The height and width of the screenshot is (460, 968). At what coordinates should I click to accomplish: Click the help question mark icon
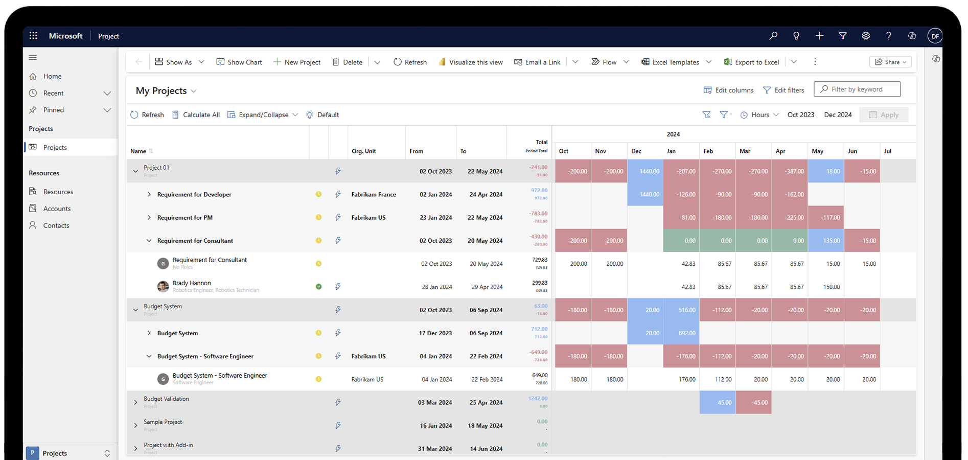[x=889, y=36]
